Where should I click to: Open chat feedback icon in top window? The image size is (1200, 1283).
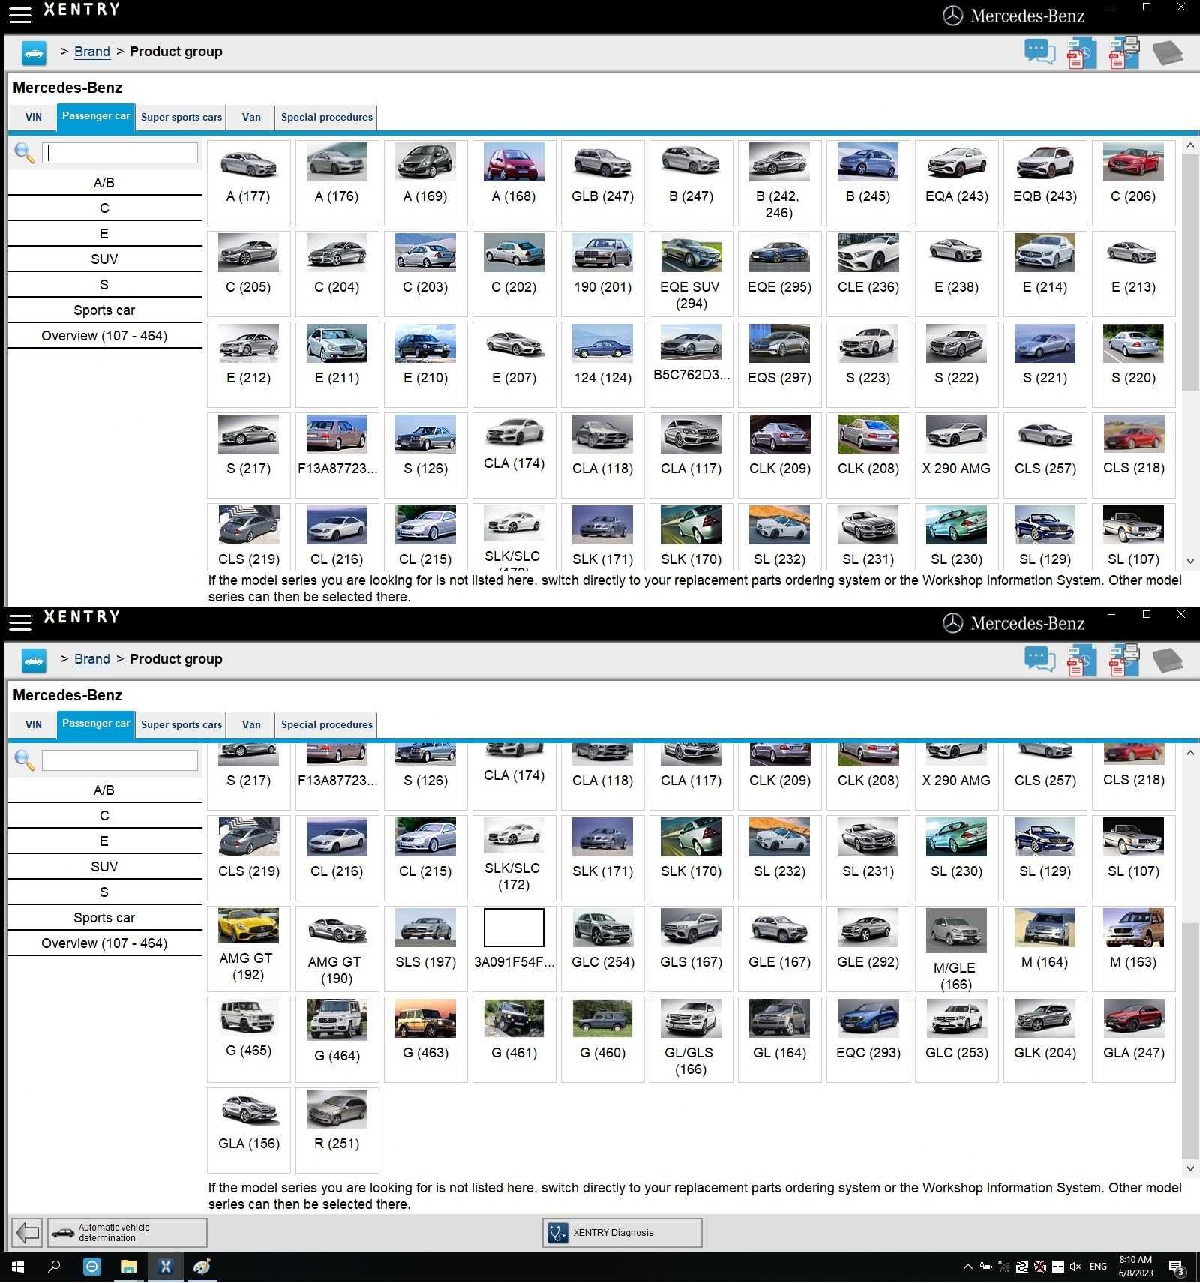pos(1039,52)
